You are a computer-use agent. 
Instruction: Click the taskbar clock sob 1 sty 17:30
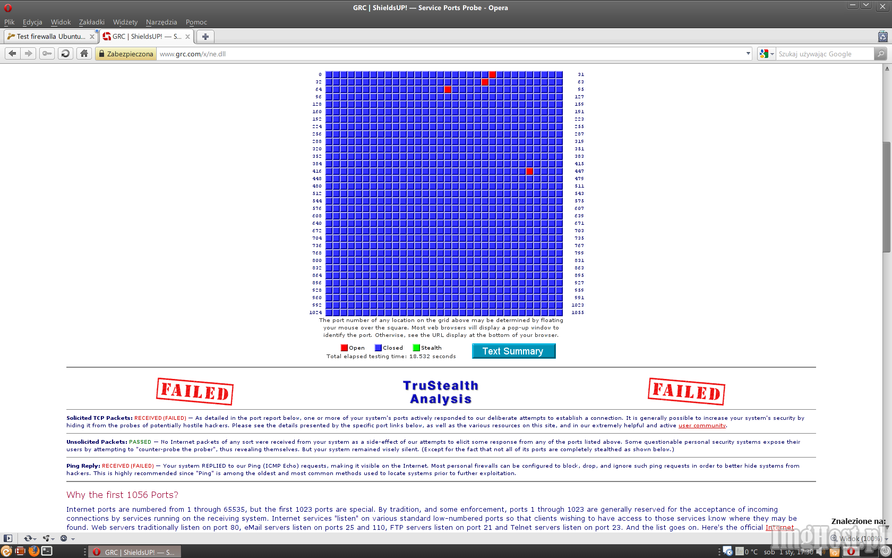click(788, 552)
